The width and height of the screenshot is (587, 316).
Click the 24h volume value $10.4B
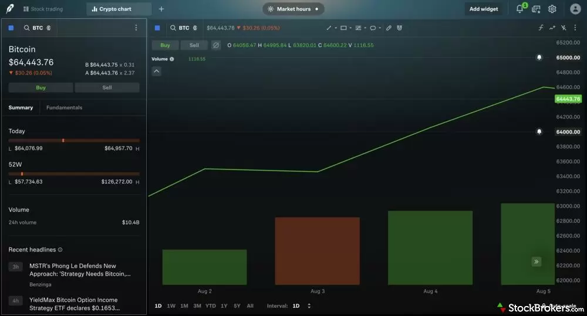(131, 223)
